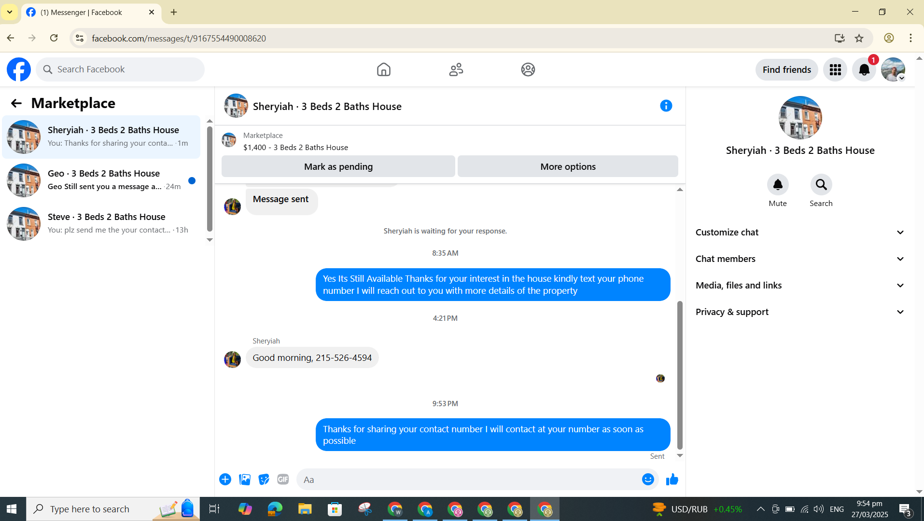Go to Home feed icon
Screen dimensions: 924x521
click(x=384, y=69)
